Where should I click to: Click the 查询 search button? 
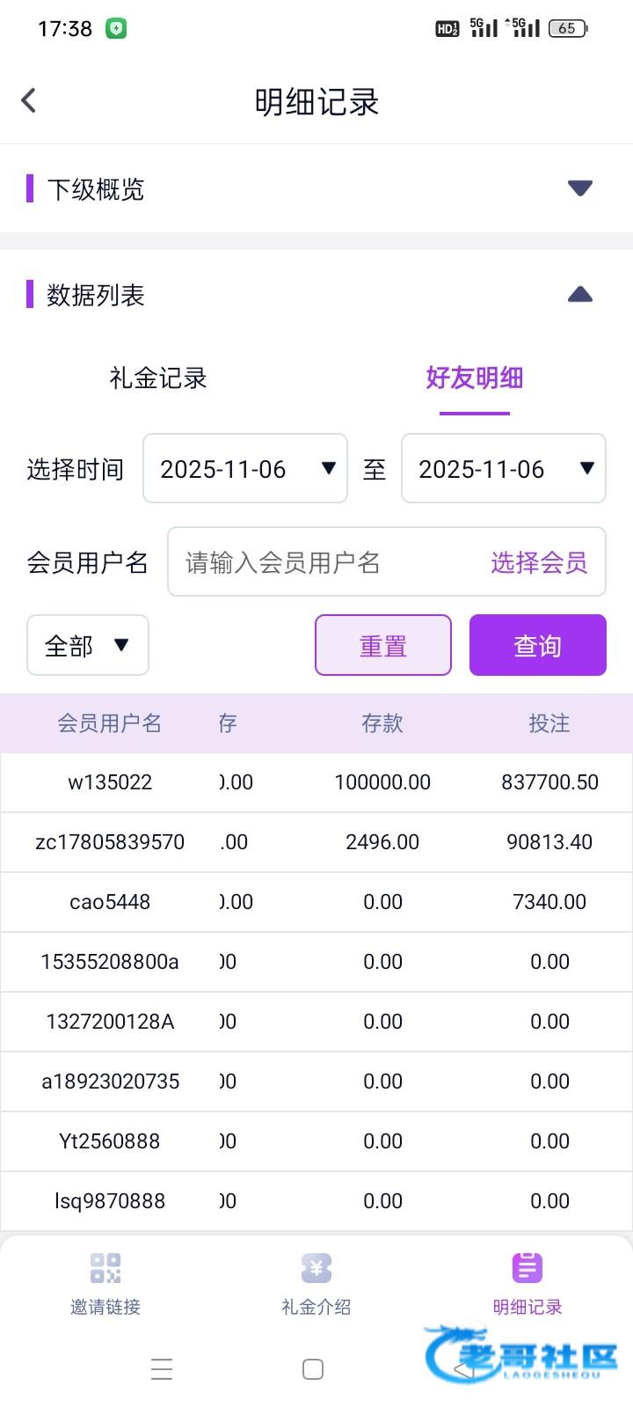(x=538, y=646)
